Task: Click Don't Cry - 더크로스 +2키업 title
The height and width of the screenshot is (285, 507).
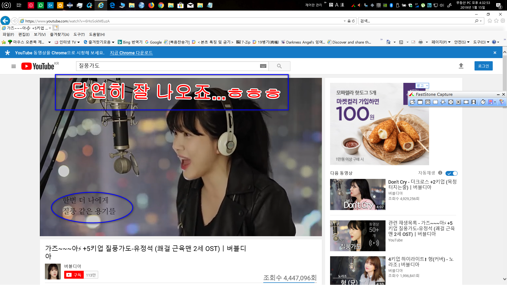Action: click(422, 184)
